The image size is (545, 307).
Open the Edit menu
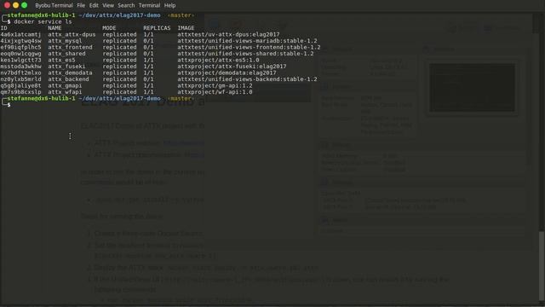[94, 6]
